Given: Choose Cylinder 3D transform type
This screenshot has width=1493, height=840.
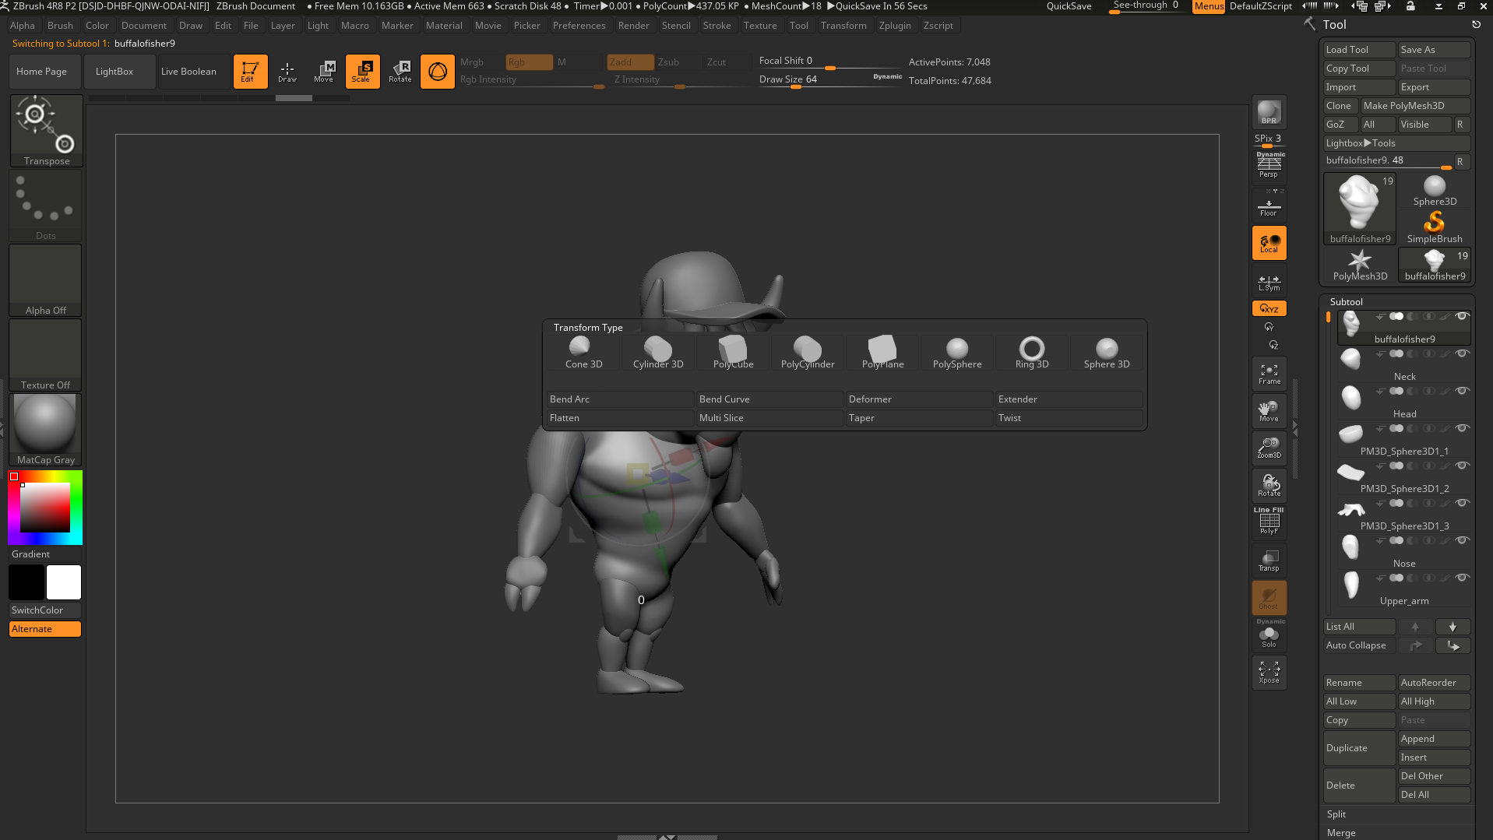Looking at the screenshot, I should pos(658,353).
